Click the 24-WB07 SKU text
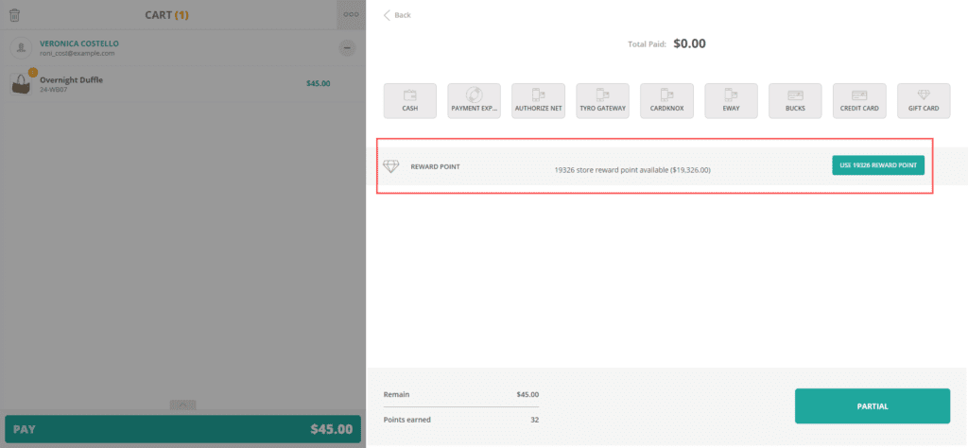Screen dimensions: 968x448 pos(53,90)
